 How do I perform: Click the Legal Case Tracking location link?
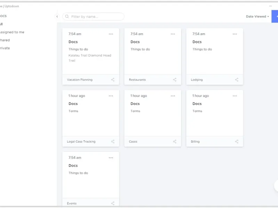(81, 141)
